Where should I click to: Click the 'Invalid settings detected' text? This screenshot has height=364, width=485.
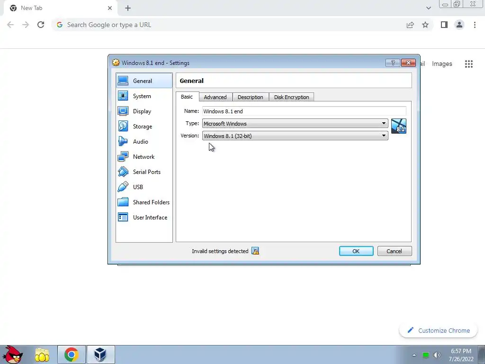click(x=220, y=251)
